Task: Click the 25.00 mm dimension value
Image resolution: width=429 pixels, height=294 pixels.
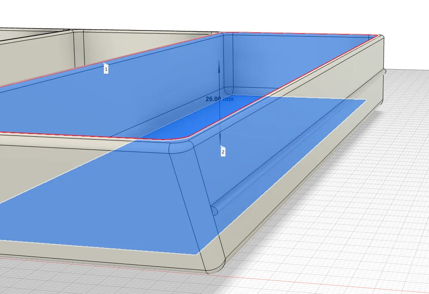Action: point(220,99)
